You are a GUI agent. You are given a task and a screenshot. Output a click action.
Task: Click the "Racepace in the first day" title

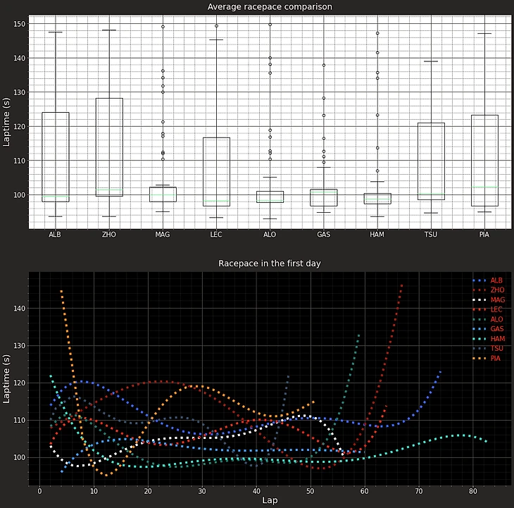click(x=270, y=263)
